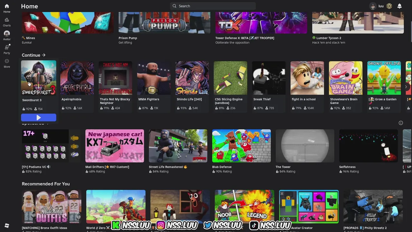
Task: Open CSG Slicing Engine thumbnail
Action: 230,78
